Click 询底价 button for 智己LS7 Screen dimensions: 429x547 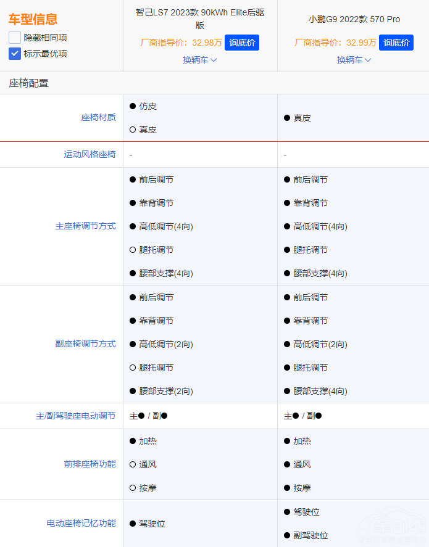click(x=242, y=43)
